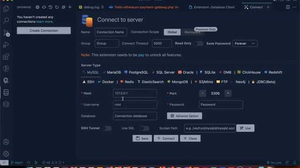Open the Database view in activity bar

pyautogui.click(x=6, y=92)
